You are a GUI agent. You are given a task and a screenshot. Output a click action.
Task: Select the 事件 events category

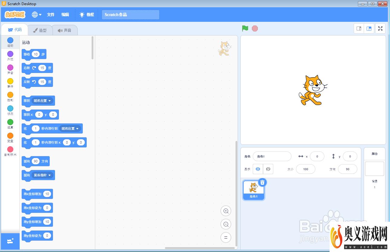click(x=10, y=83)
